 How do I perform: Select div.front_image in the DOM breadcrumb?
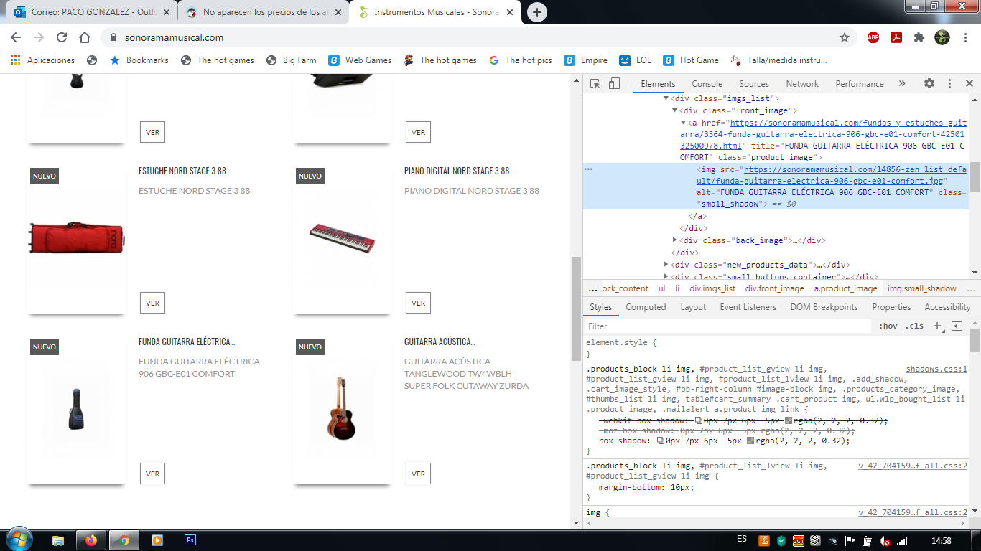point(774,288)
